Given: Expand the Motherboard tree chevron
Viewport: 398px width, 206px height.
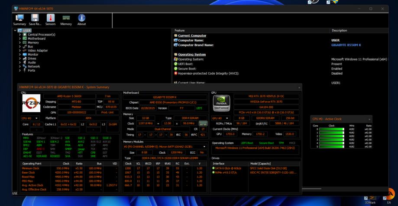Looking at the screenshot, I should click(20, 38).
